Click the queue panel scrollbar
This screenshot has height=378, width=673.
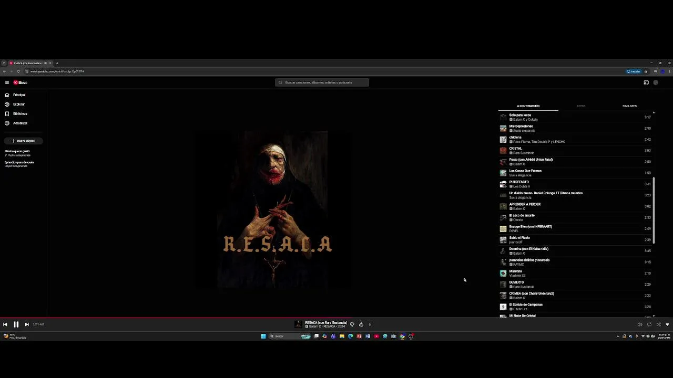coord(654,210)
